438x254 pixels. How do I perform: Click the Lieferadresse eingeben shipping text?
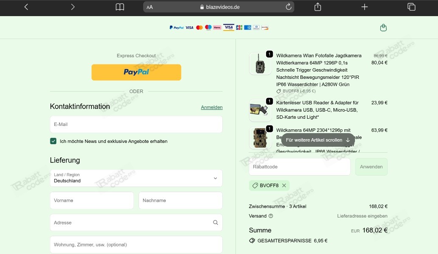(x=362, y=216)
